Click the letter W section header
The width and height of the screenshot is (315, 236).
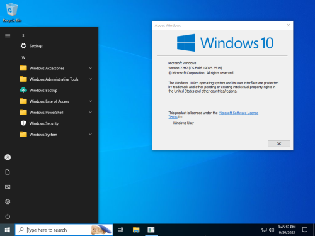pyautogui.click(x=23, y=57)
